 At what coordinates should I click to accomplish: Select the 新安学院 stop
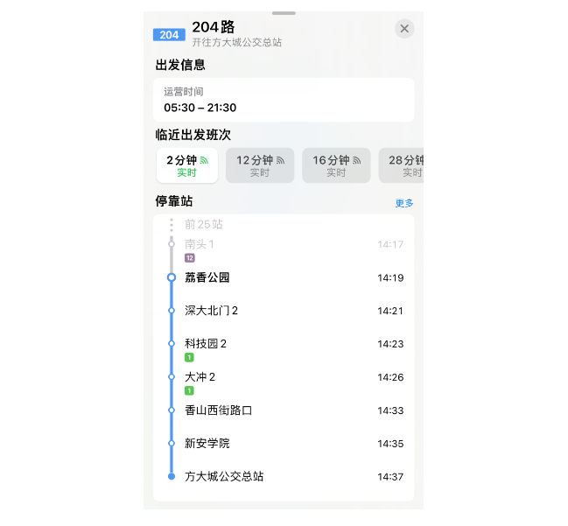click(x=284, y=444)
